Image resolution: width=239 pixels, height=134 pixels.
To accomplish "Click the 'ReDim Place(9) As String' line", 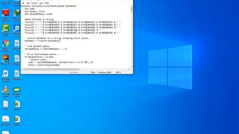I will [39, 19].
